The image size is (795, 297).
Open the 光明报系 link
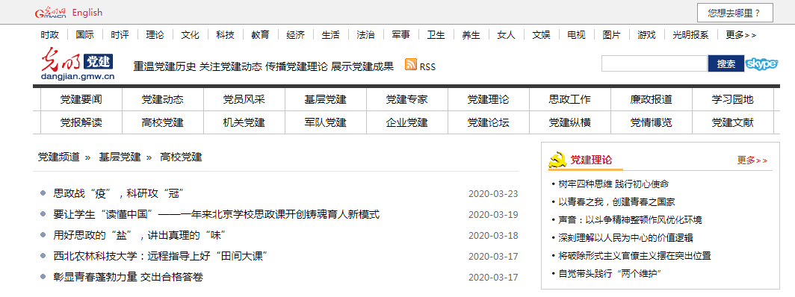690,35
